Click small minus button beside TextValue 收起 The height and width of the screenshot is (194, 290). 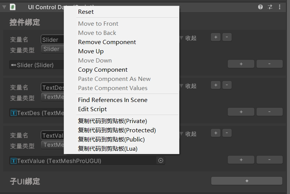coord(227,133)
